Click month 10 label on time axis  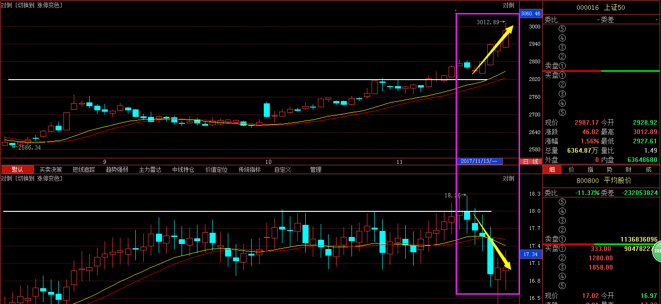[268, 162]
